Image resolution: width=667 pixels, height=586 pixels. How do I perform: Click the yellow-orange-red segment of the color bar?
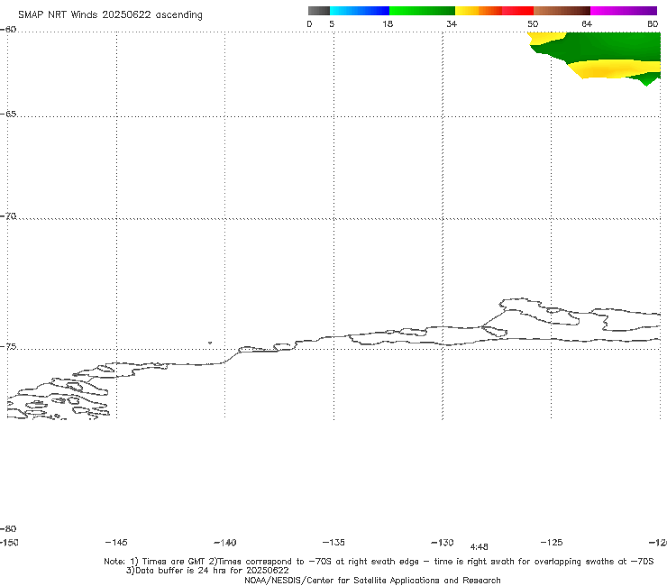pyautogui.click(x=494, y=11)
